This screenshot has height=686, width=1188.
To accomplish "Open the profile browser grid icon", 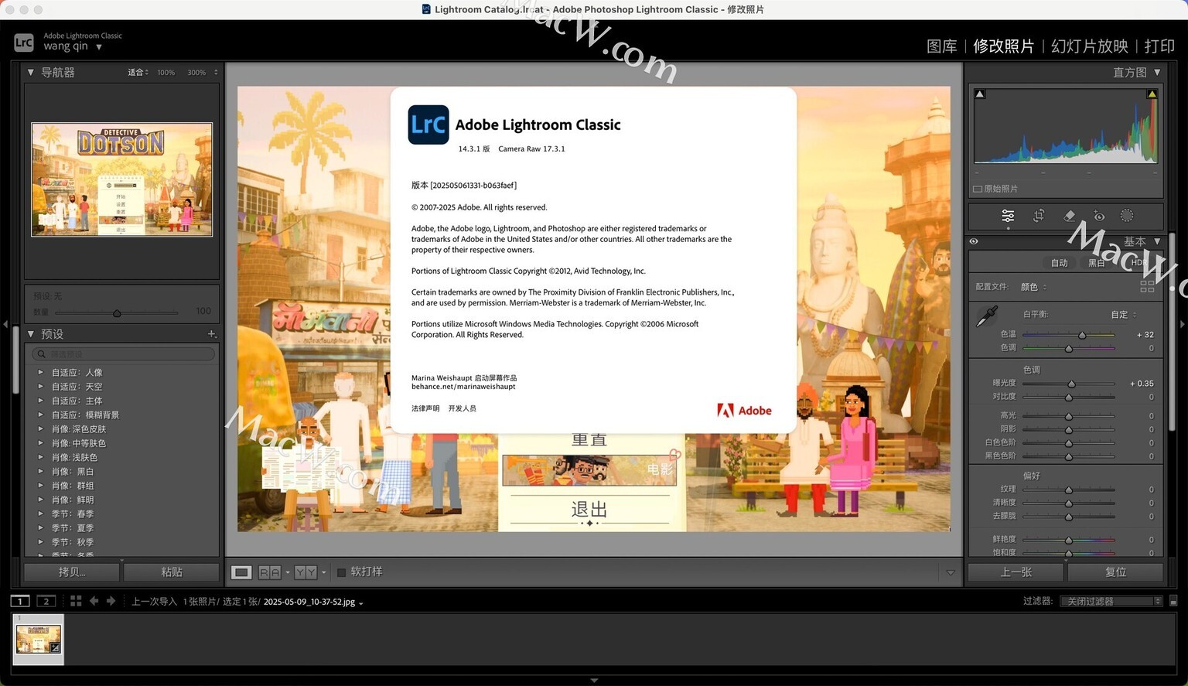I will pos(1147,286).
